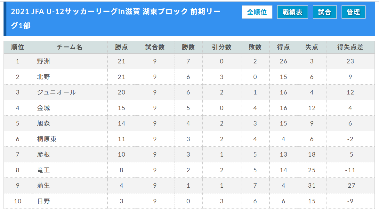379x212 pixels.
Task: Click the 得失点差 column header
Action: tap(350, 47)
